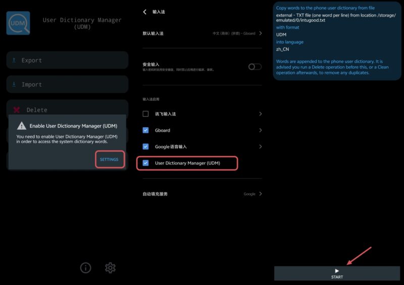Screen dimensions: 404x285
Task: Toggle the 安全输入 switch
Action: (255, 67)
